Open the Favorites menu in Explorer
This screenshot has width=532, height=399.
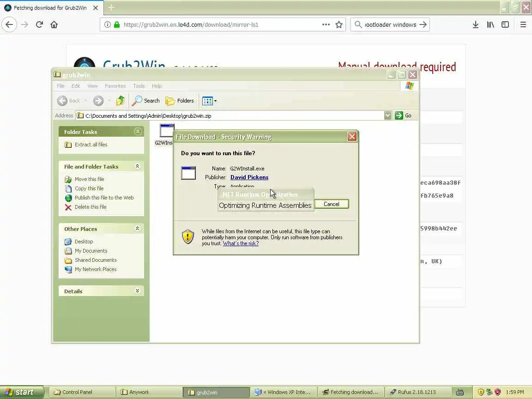pos(115,86)
